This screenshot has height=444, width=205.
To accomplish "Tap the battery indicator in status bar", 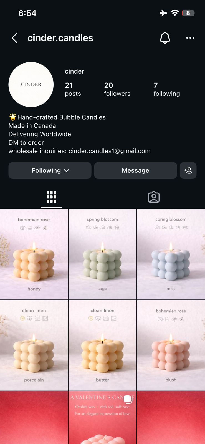I will 188,13.
